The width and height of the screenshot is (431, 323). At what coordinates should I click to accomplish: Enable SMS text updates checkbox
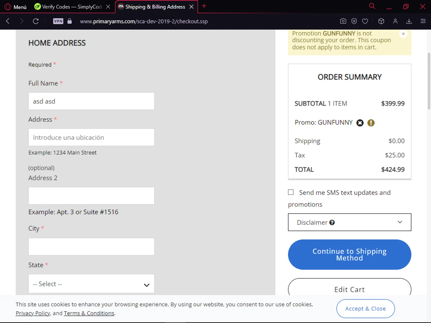[291, 192]
